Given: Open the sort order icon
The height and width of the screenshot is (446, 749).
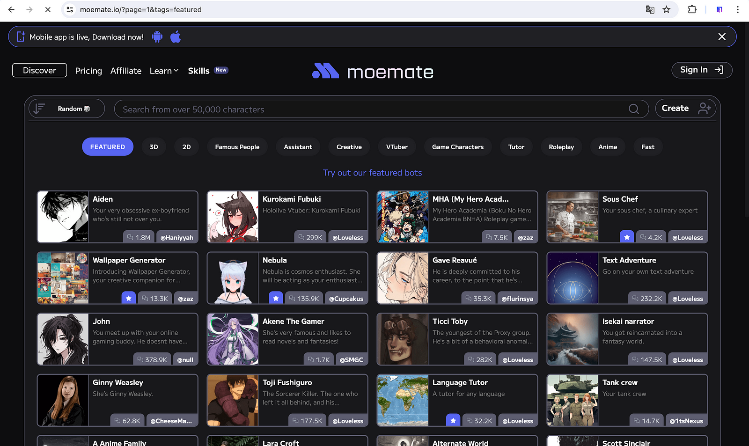Looking at the screenshot, I should pyautogui.click(x=39, y=109).
